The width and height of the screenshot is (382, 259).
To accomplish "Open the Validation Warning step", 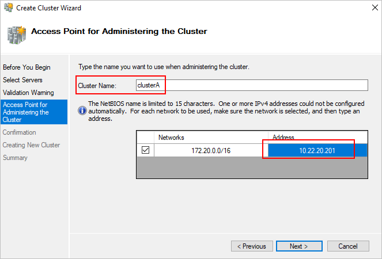I will (28, 93).
